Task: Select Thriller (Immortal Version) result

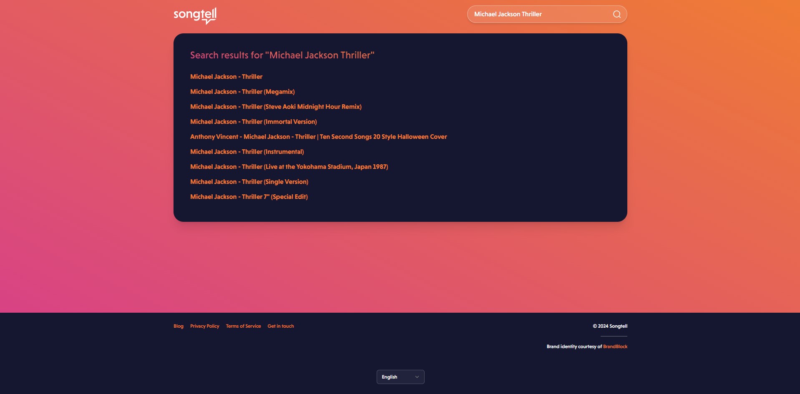Action: (x=254, y=122)
